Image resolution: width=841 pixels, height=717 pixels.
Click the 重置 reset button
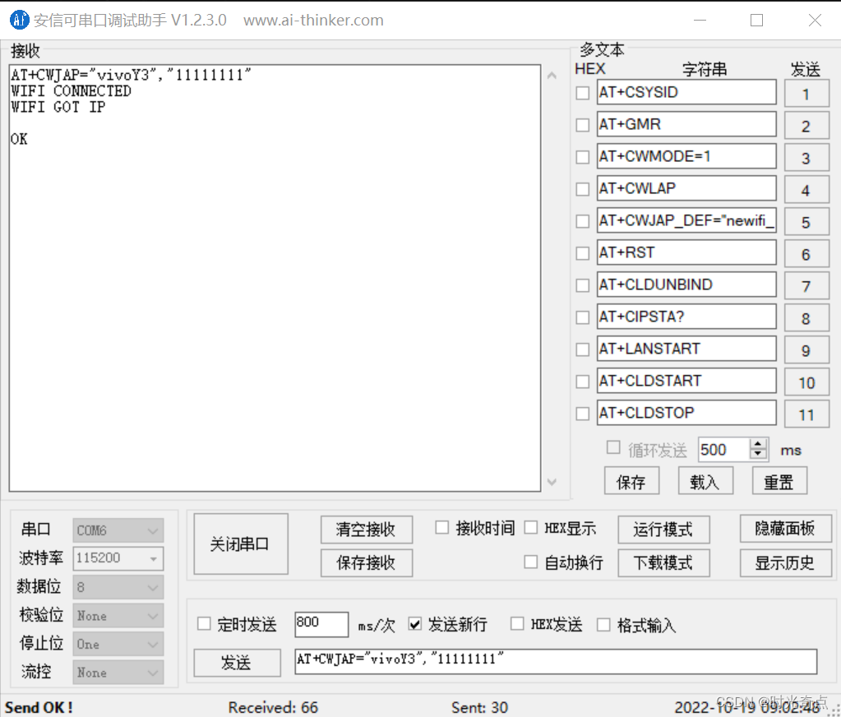[779, 482]
